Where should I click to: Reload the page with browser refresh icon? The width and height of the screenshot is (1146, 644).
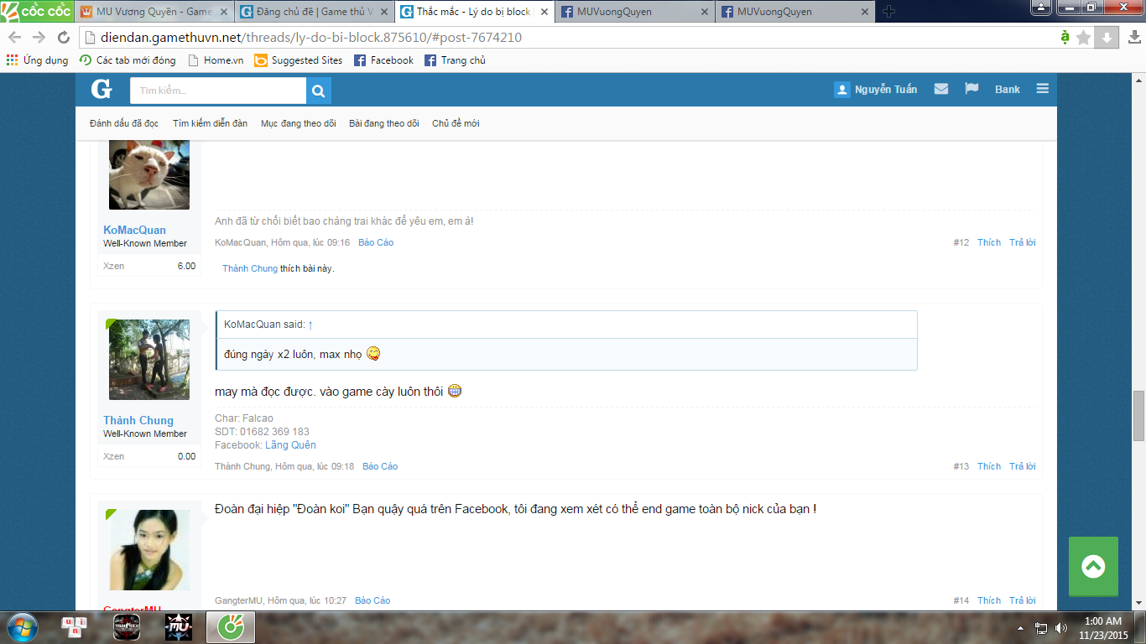(x=64, y=38)
